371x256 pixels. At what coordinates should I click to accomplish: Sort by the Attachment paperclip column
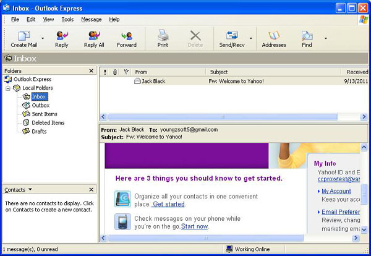(115, 72)
